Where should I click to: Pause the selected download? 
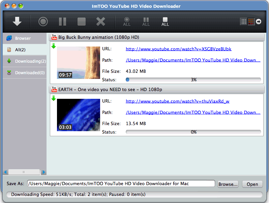(x=62, y=22)
